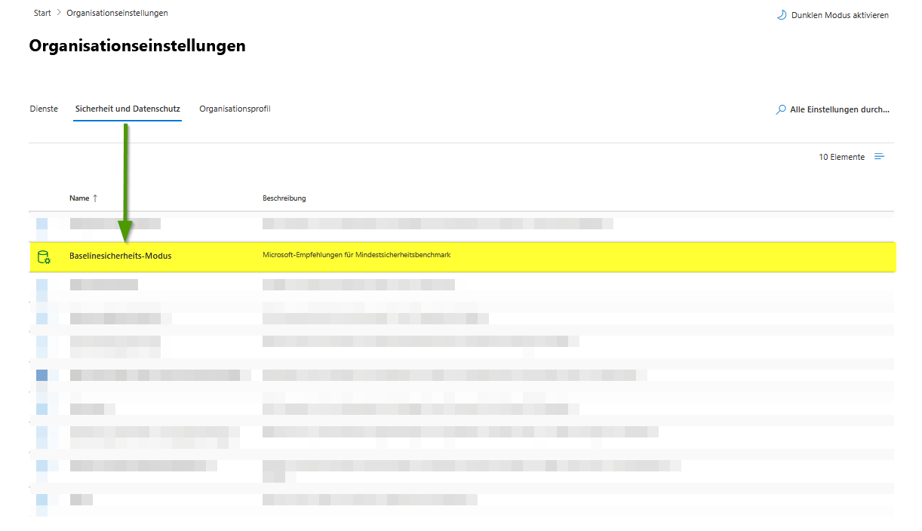Click the sort arrow next to Name
This screenshot has width=922, height=531.
point(95,198)
